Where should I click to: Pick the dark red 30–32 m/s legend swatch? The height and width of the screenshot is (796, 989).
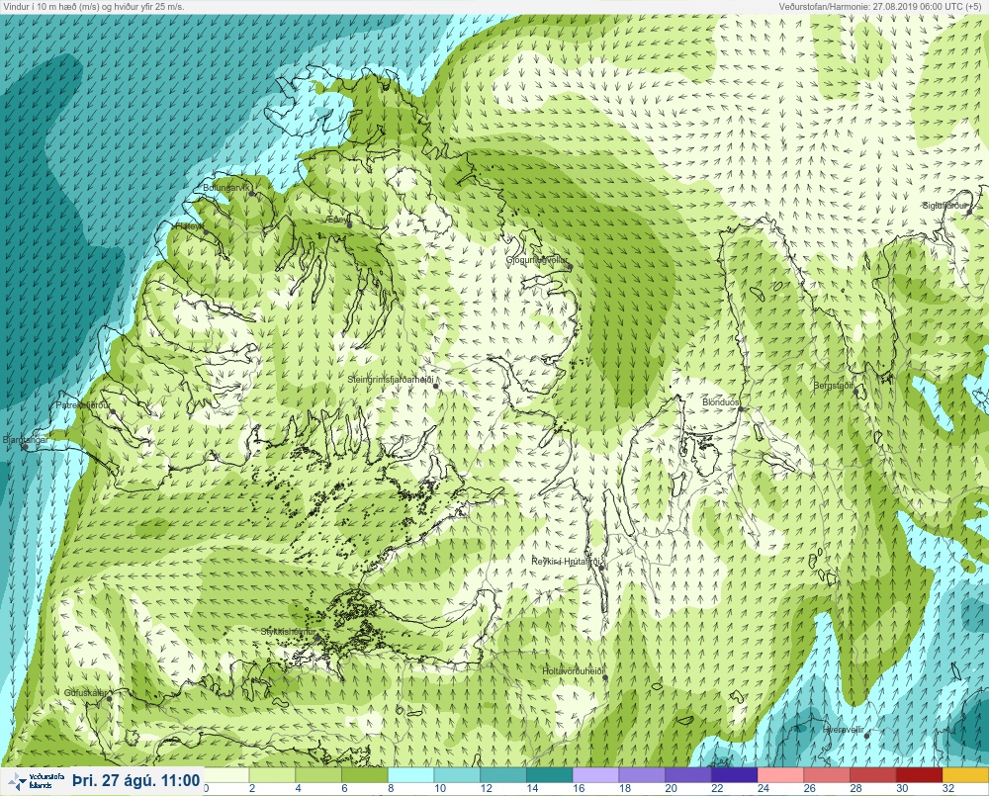(x=919, y=774)
